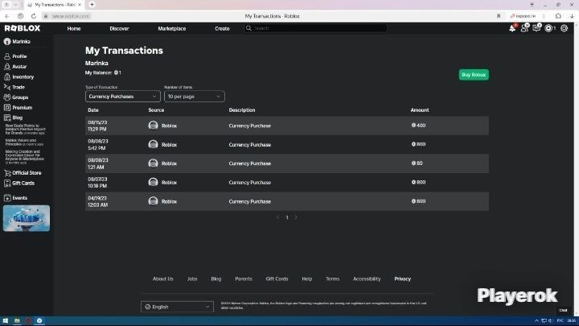Image resolution: width=579 pixels, height=326 pixels.
Task: Click the bookmark icon in the address bar
Action: 499,16
